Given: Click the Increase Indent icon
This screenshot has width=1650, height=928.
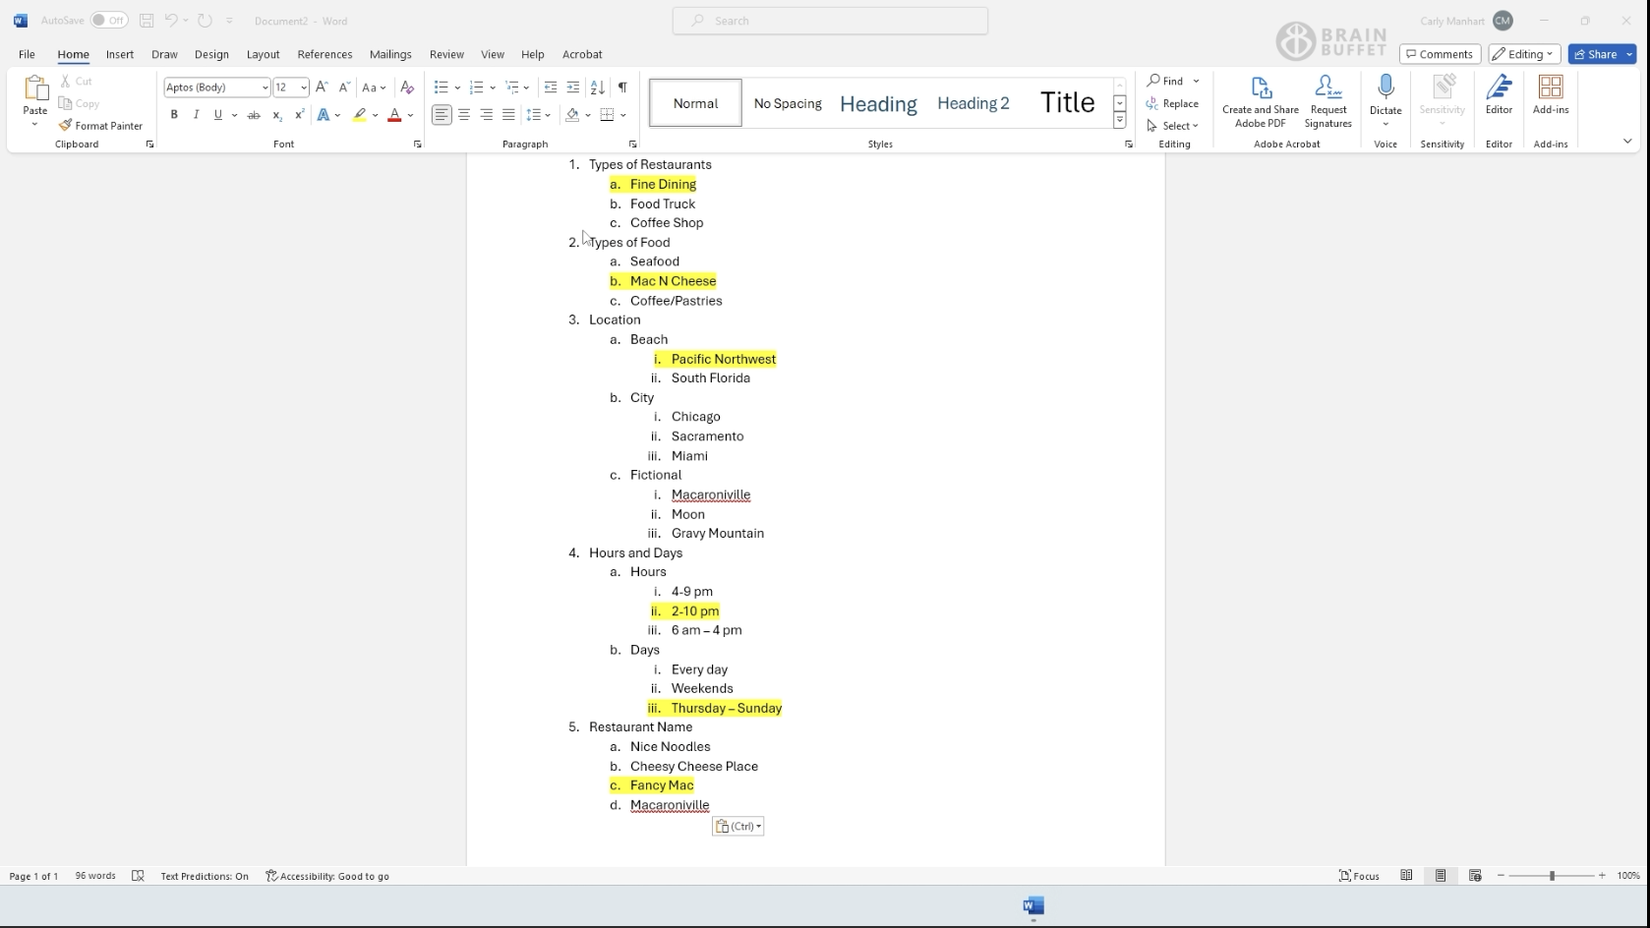Looking at the screenshot, I should point(573,87).
